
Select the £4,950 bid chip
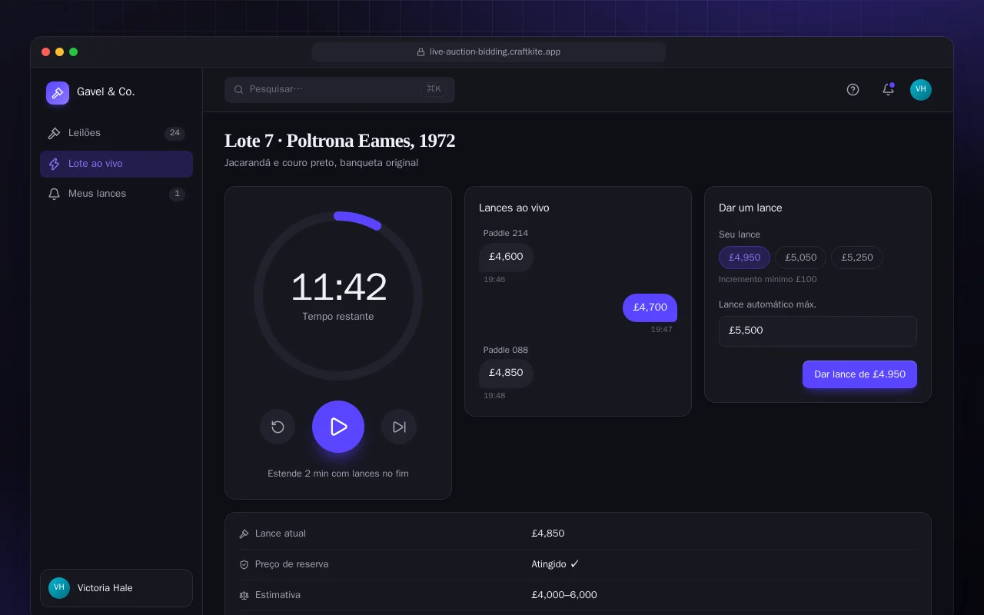pos(744,258)
